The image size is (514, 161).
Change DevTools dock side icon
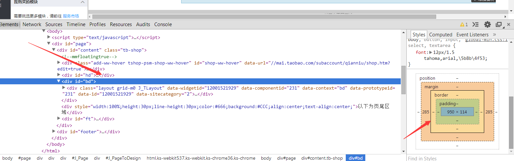coord(498,24)
